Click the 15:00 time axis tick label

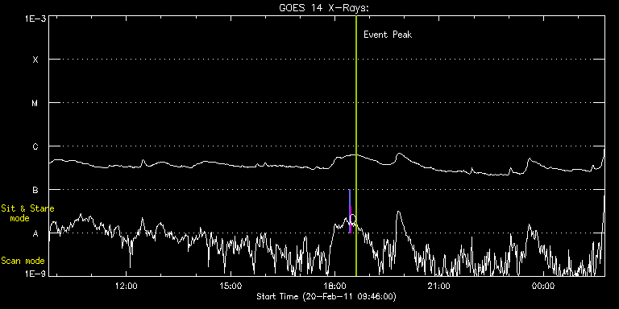tap(231, 286)
